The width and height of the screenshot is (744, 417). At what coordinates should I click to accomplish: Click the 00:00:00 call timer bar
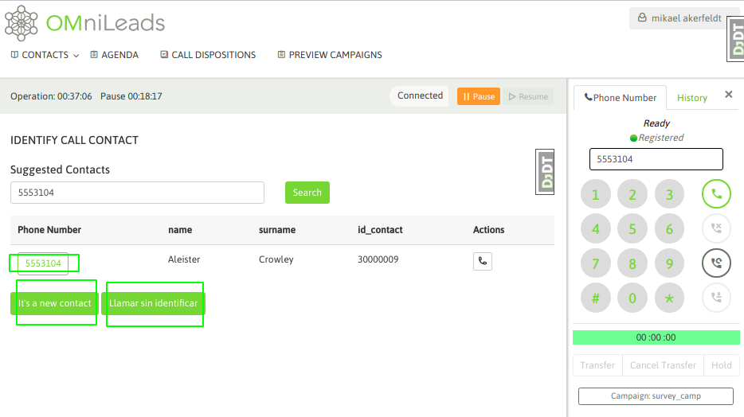pyautogui.click(x=656, y=337)
